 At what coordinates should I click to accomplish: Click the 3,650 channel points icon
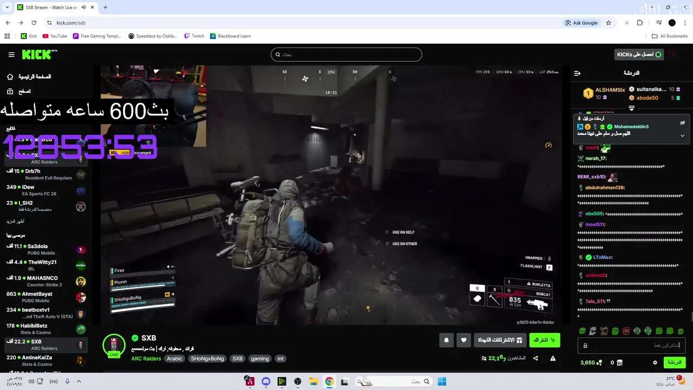[599, 362]
